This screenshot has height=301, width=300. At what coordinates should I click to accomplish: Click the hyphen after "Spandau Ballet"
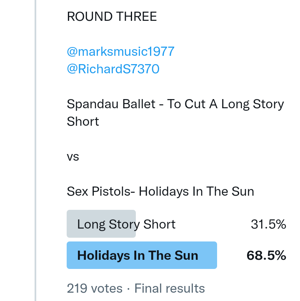[x=161, y=104]
